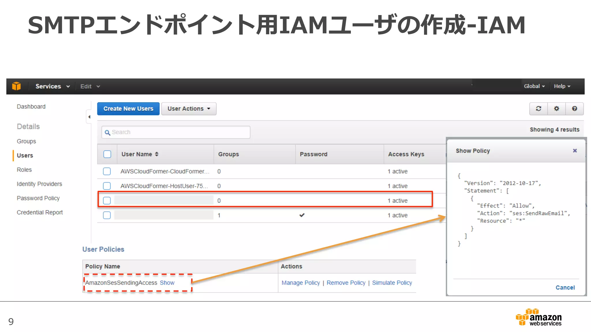
Task: Go to Dashboard in the sidebar
Action: click(31, 107)
